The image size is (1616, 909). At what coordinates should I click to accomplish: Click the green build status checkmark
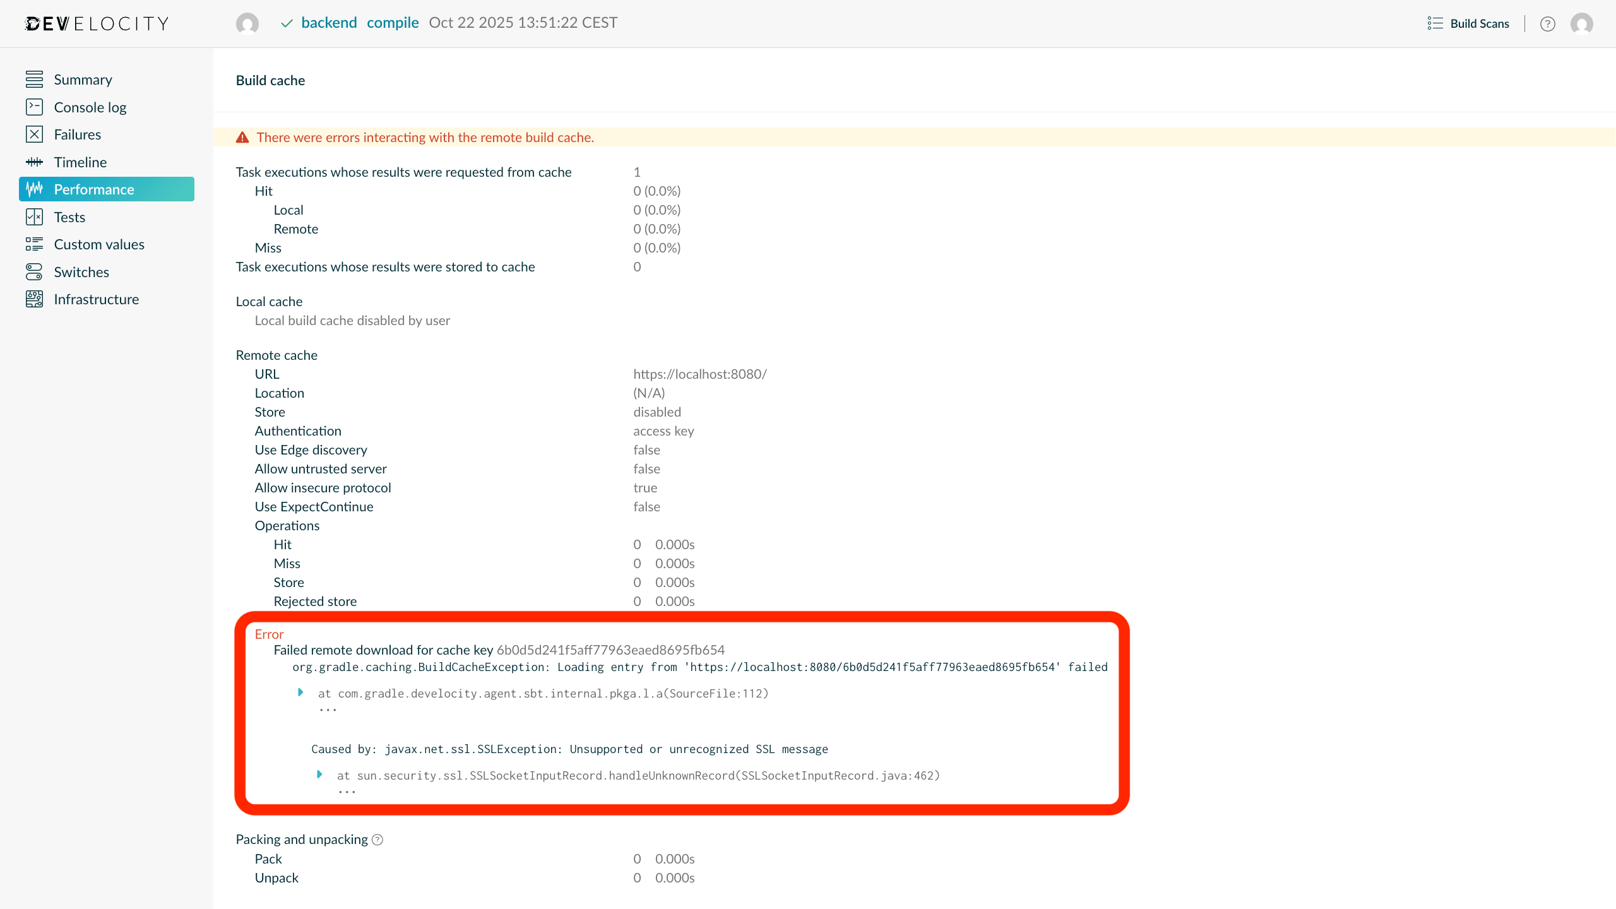click(287, 23)
